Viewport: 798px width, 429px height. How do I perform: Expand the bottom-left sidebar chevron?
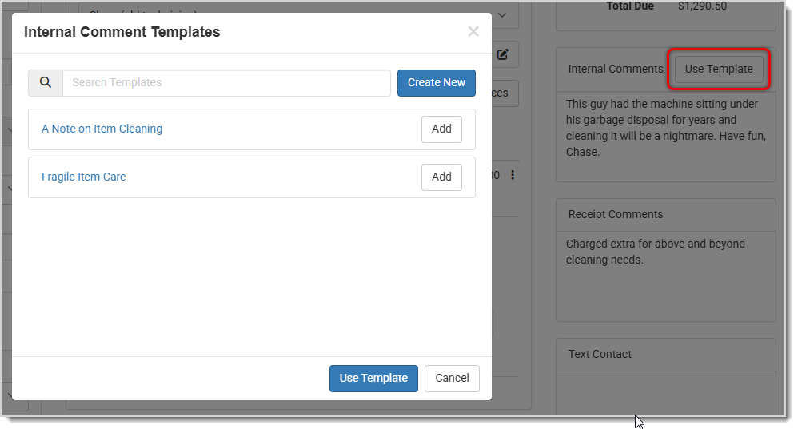click(8, 395)
